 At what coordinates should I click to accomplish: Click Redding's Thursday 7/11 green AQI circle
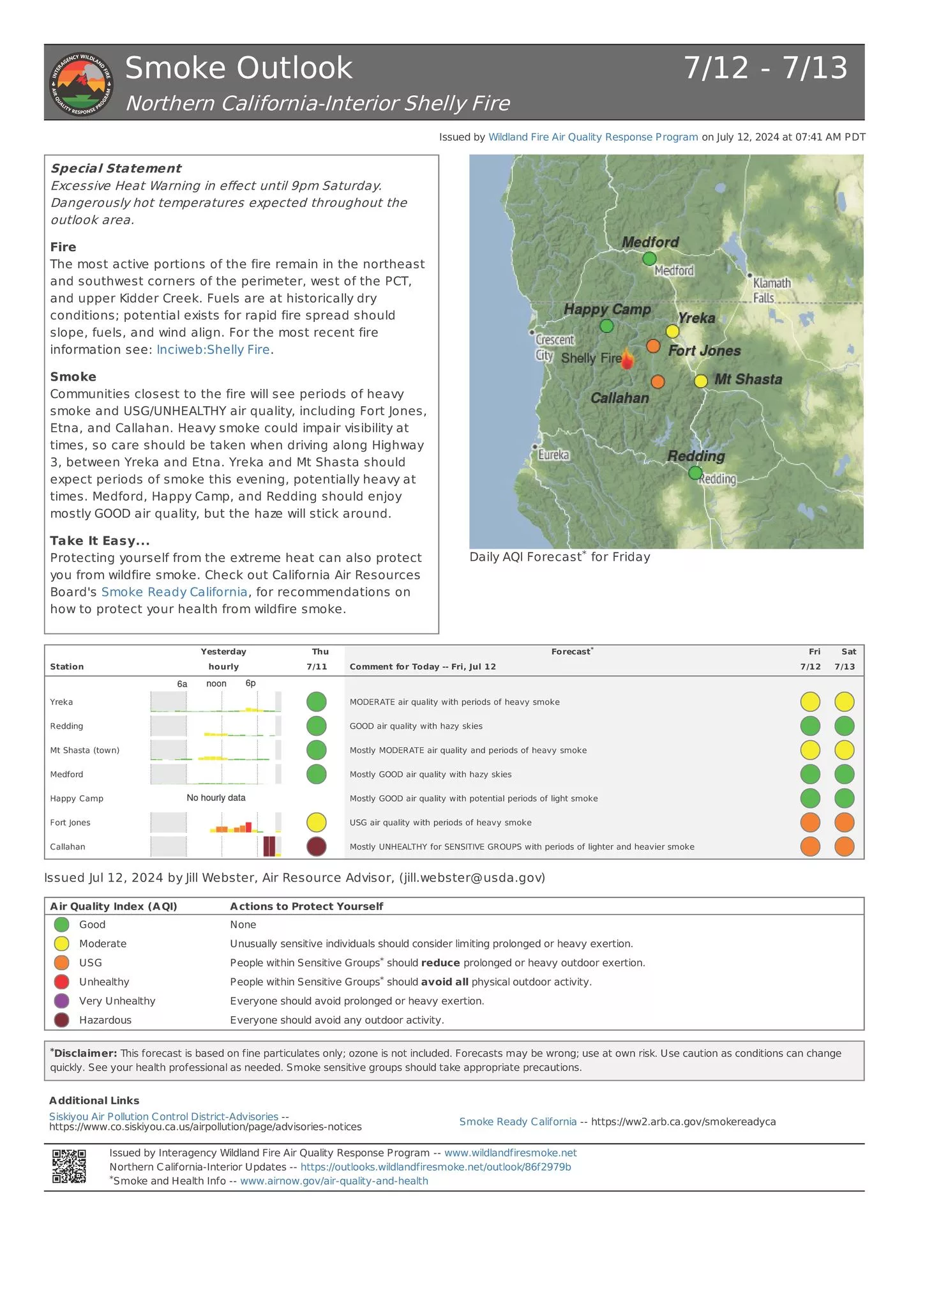tap(317, 726)
